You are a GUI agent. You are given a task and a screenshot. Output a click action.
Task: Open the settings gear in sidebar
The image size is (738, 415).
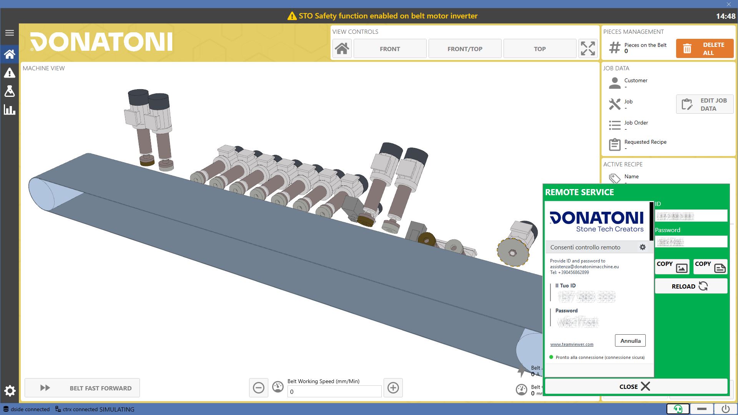tap(10, 391)
